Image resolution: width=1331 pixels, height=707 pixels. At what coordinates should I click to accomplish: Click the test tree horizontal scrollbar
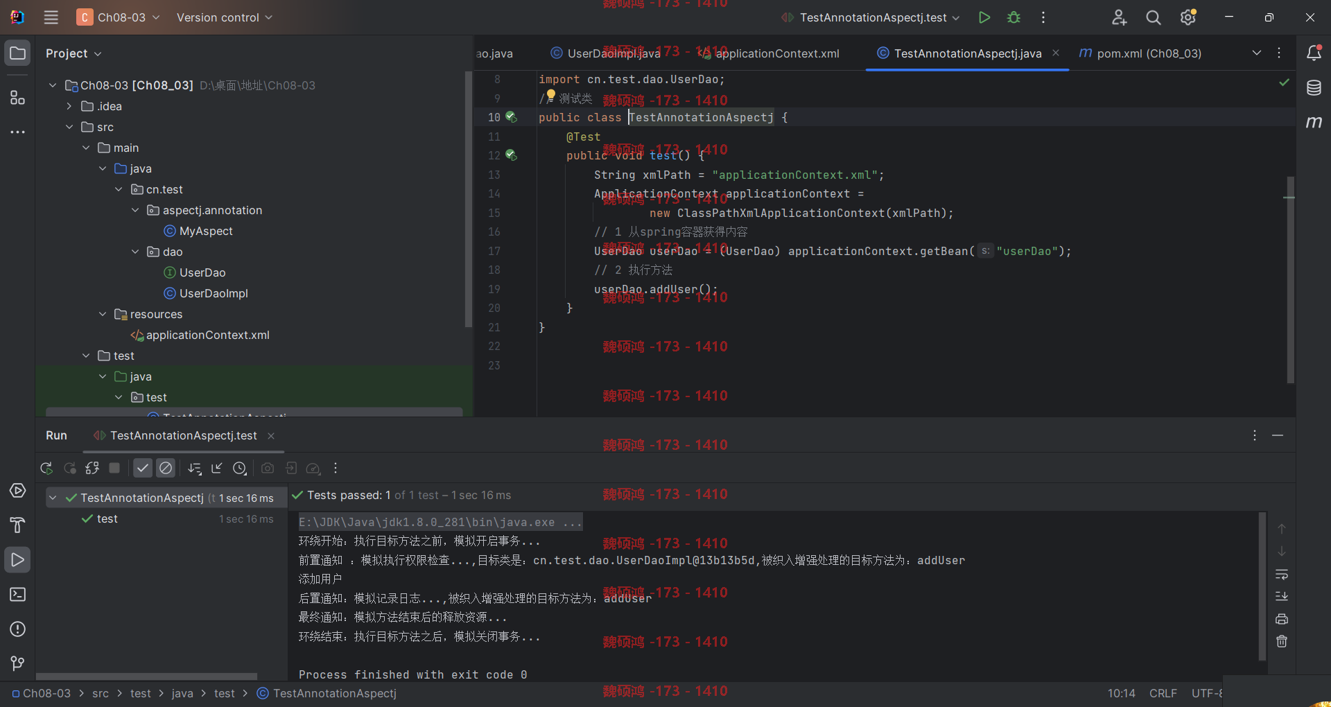[146, 677]
